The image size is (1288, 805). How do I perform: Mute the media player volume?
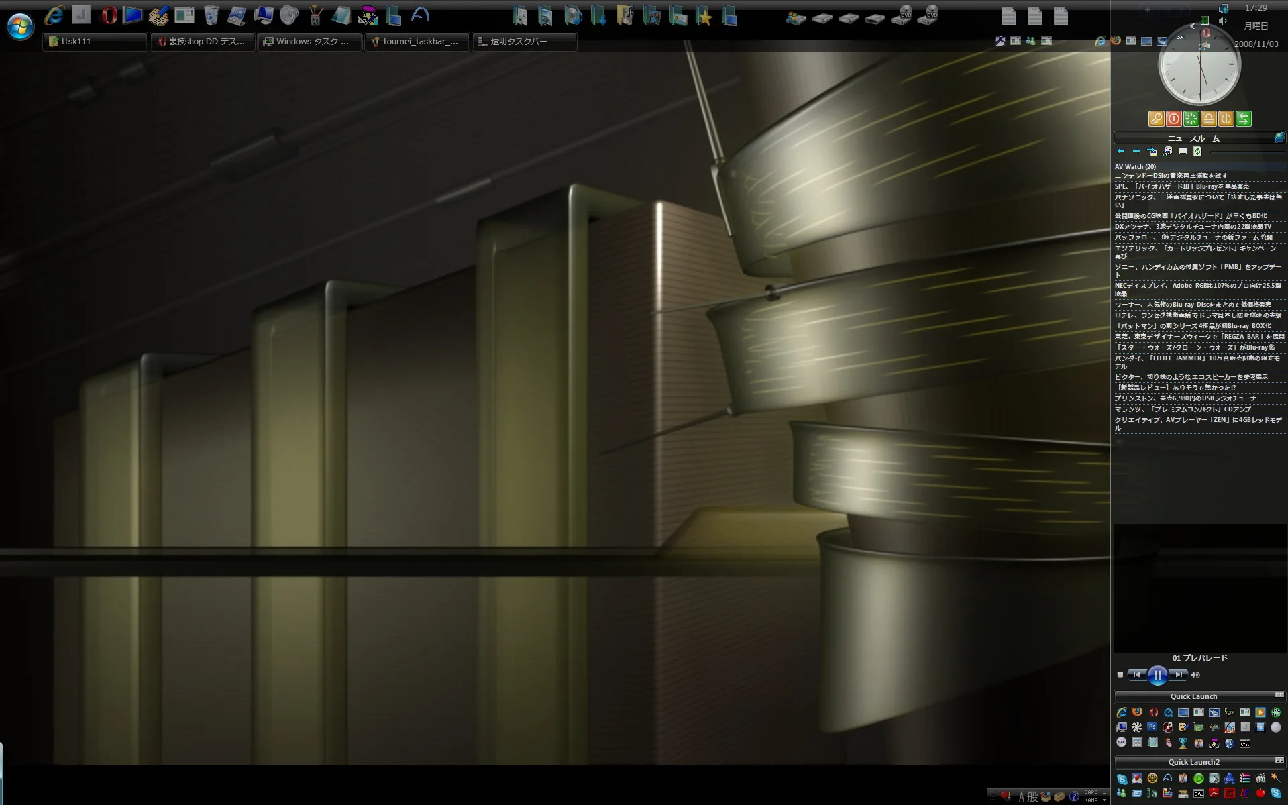tap(1195, 675)
